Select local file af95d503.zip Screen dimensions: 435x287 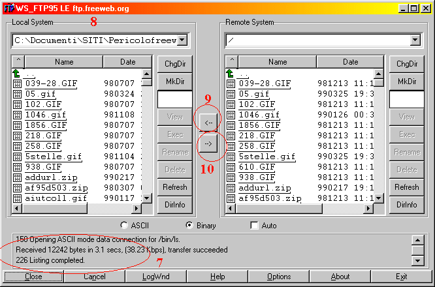(56, 188)
